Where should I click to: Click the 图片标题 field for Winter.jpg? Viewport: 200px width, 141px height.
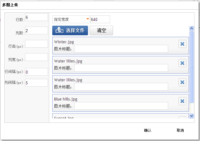coord(121,49)
